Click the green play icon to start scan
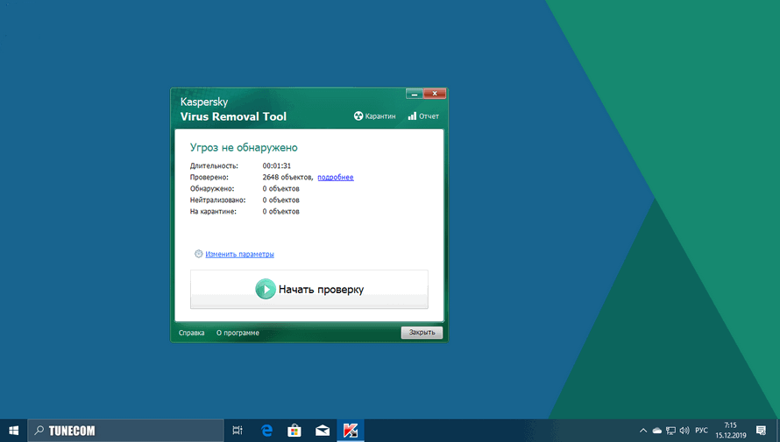Image resolution: width=780 pixels, height=442 pixels. (265, 289)
